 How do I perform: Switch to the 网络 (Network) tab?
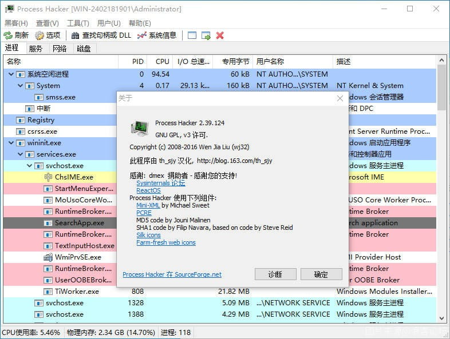[x=60, y=49]
